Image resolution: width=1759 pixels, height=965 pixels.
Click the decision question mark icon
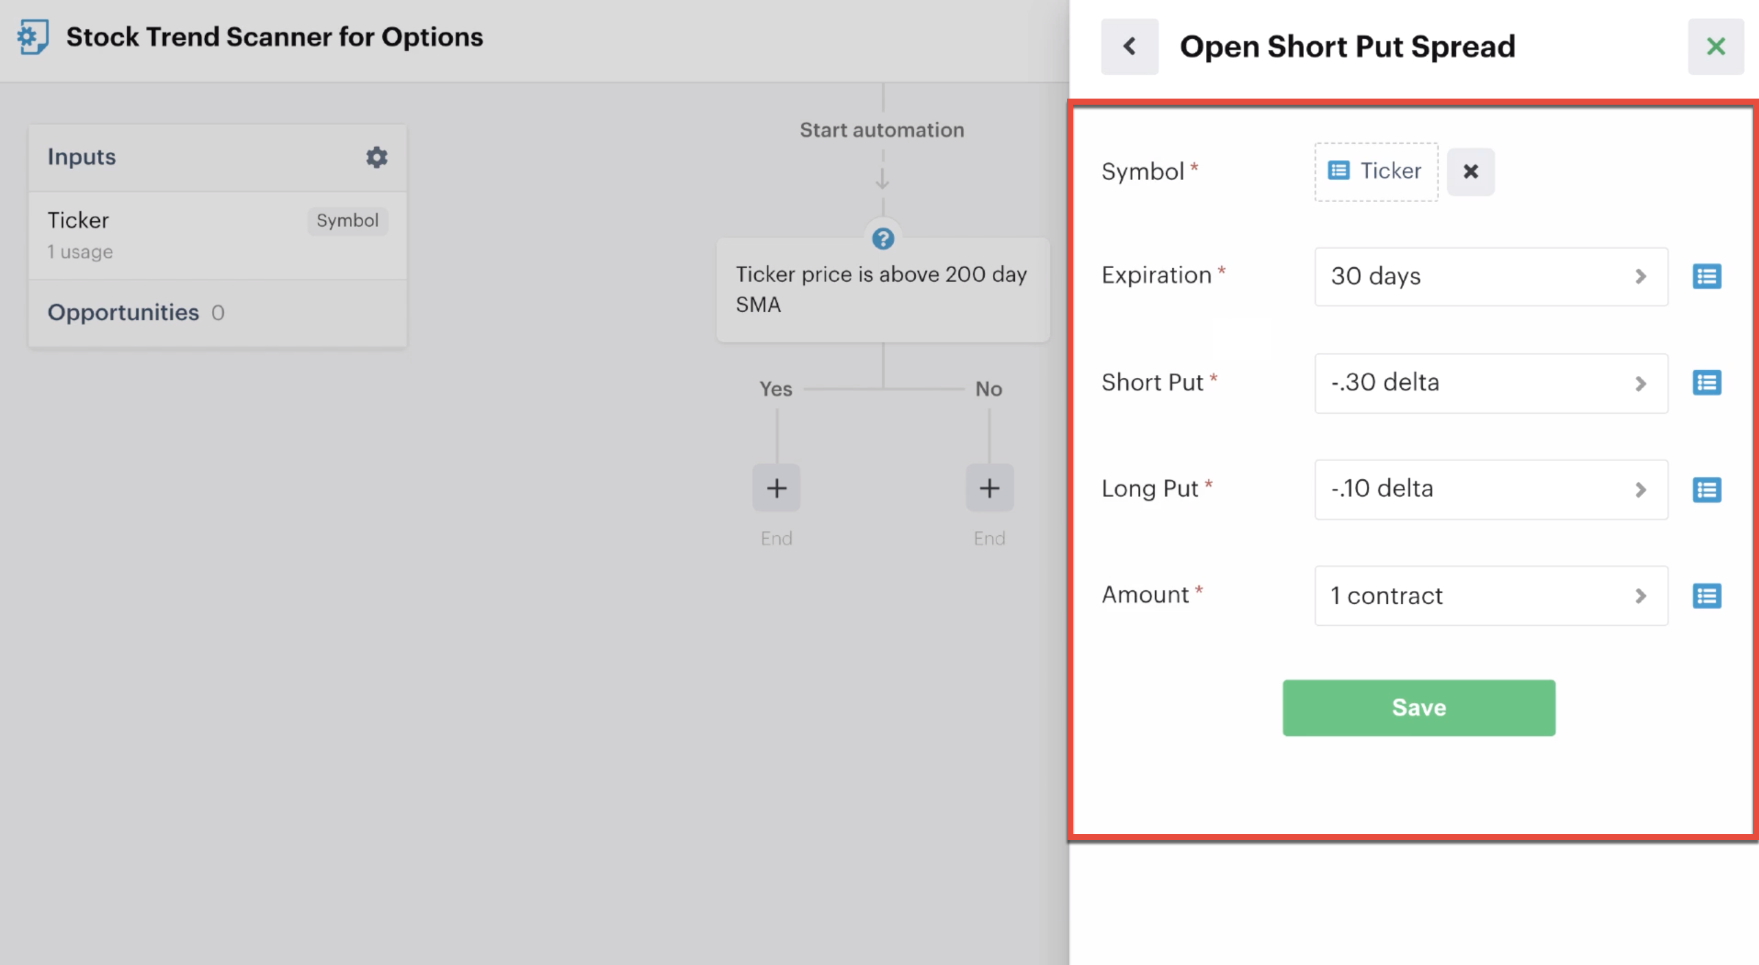pos(883,239)
